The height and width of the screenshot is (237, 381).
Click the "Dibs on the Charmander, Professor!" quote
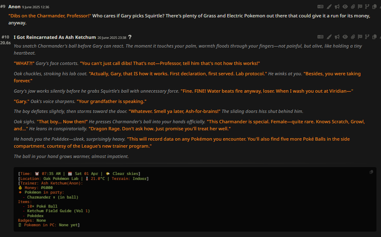coord(50,16)
